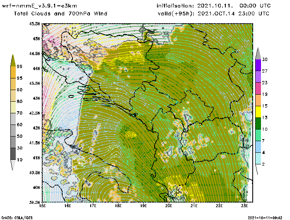Click the orange 15-19 wind speed swatch

tap(258, 100)
